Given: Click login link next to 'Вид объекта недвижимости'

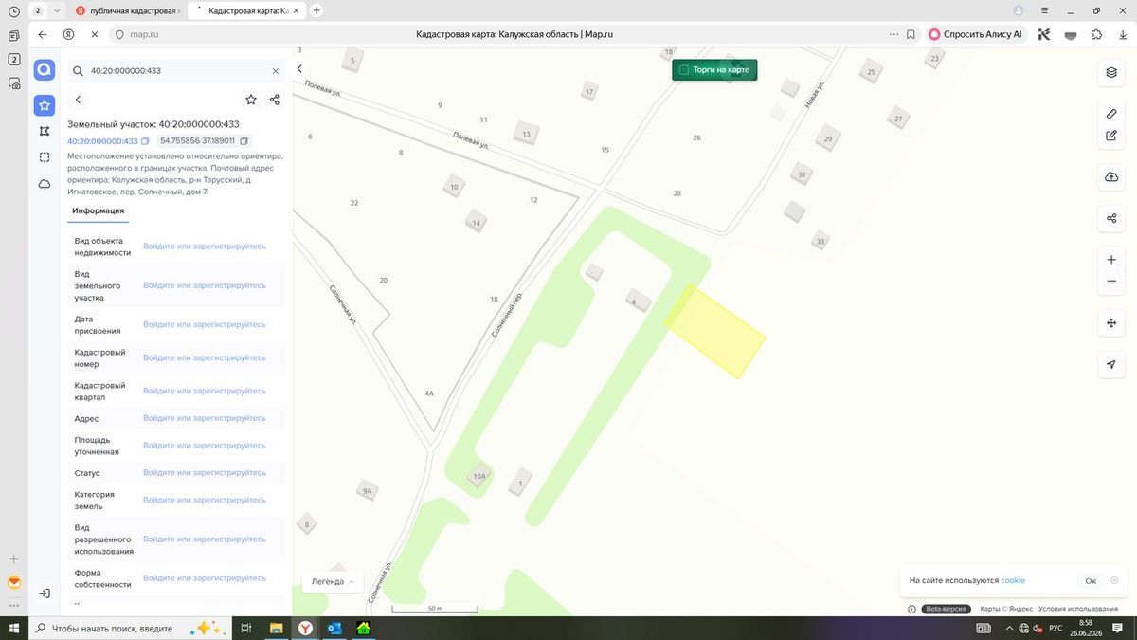Looking at the screenshot, I should click(x=205, y=247).
